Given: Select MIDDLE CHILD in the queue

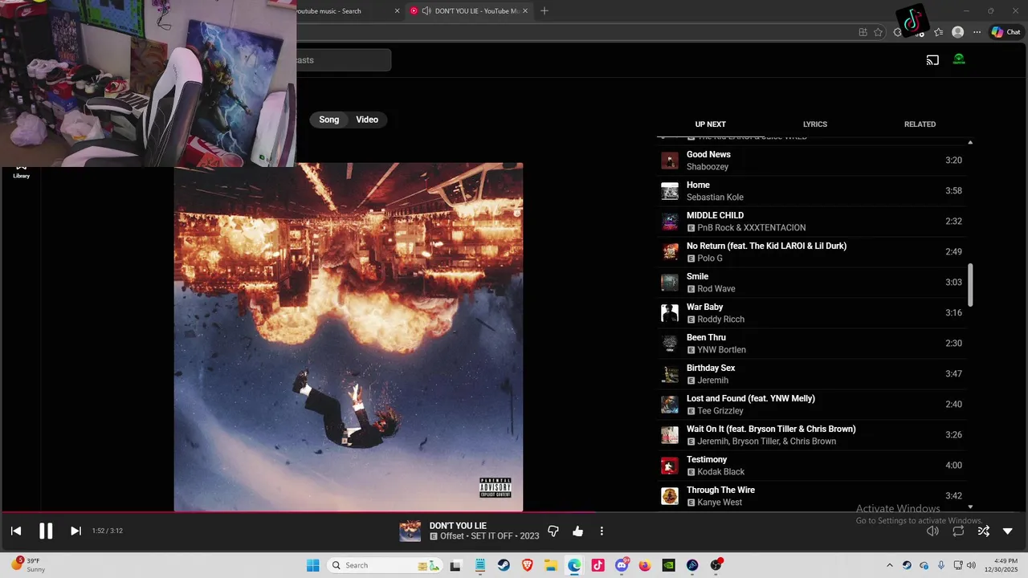Looking at the screenshot, I should [811, 222].
